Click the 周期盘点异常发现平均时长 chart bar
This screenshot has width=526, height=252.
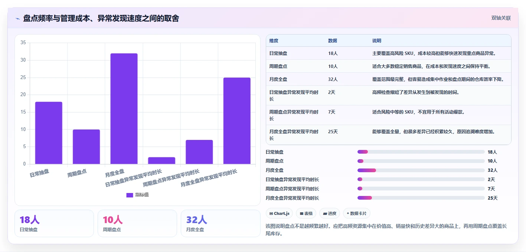pyautogui.click(x=199, y=152)
